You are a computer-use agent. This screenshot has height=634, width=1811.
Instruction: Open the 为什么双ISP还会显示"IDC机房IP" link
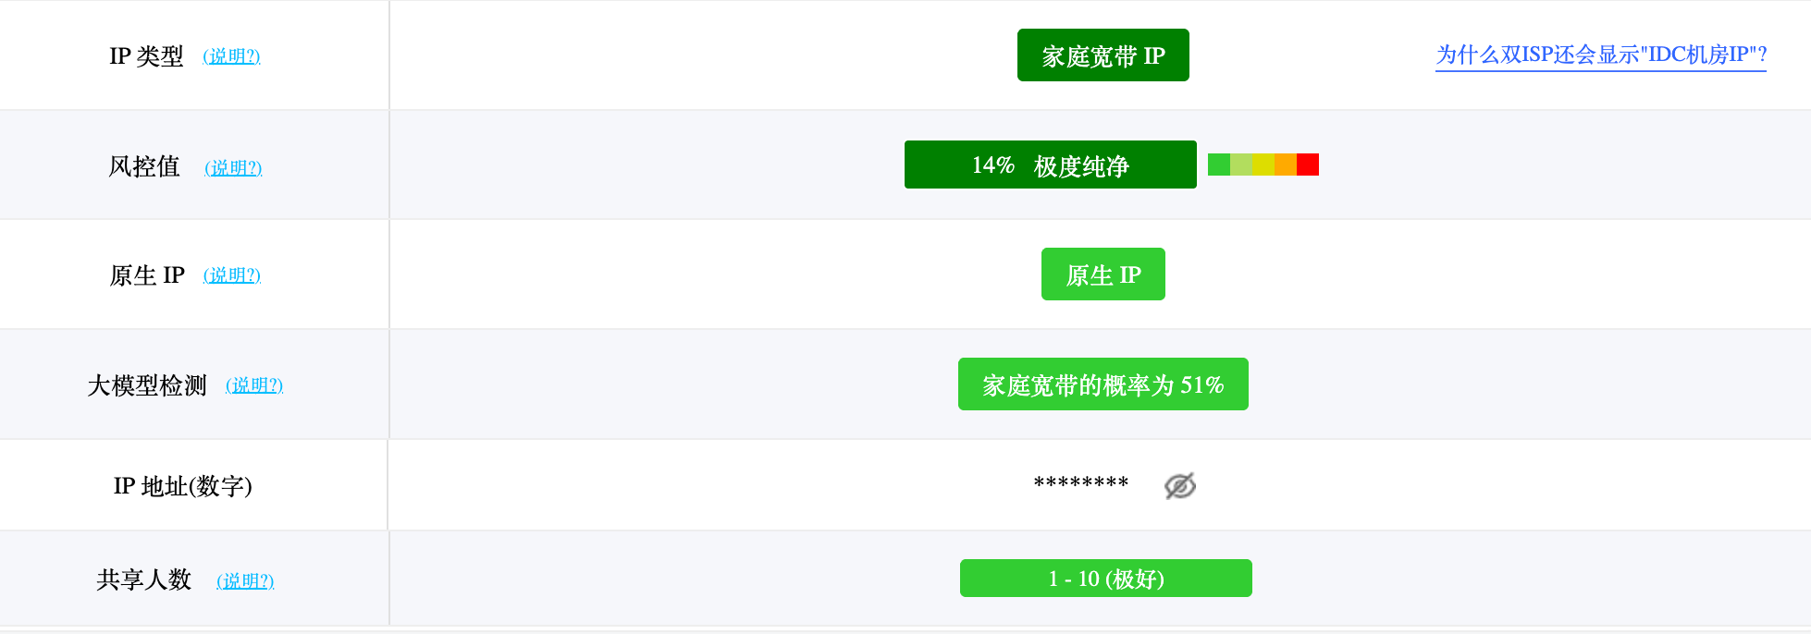[1600, 55]
